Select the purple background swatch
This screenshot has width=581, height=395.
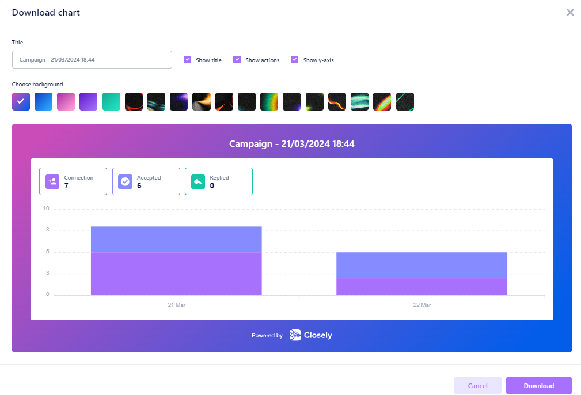coord(89,101)
